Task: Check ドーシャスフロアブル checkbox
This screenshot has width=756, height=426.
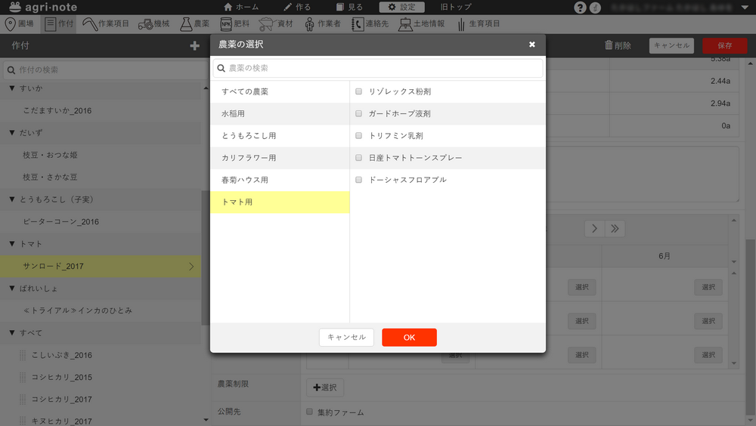Action: coord(358,180)
